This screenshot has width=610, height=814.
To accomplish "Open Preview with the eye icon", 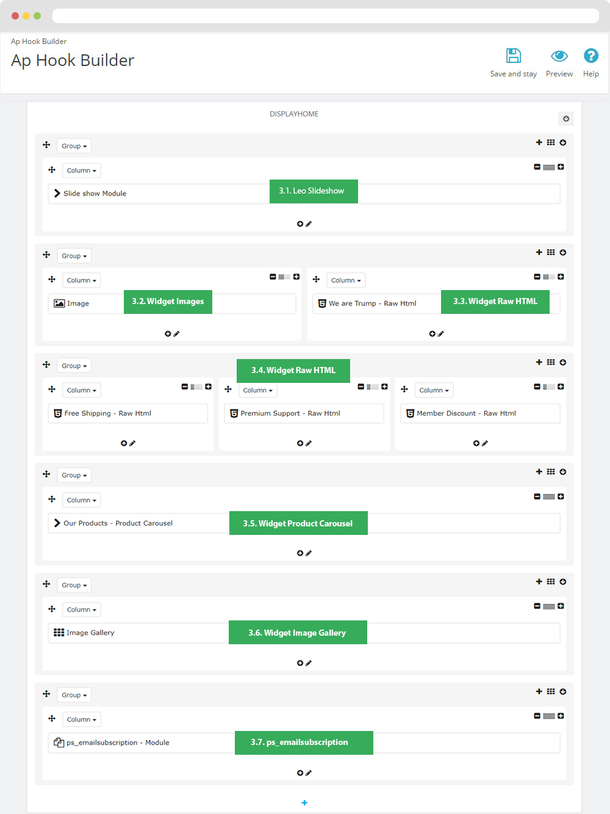I will (559, 56).
